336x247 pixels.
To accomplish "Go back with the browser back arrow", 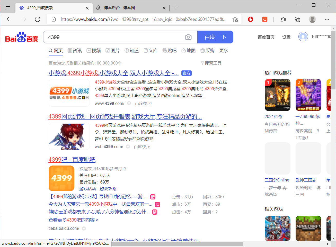I will click(9, 19).
